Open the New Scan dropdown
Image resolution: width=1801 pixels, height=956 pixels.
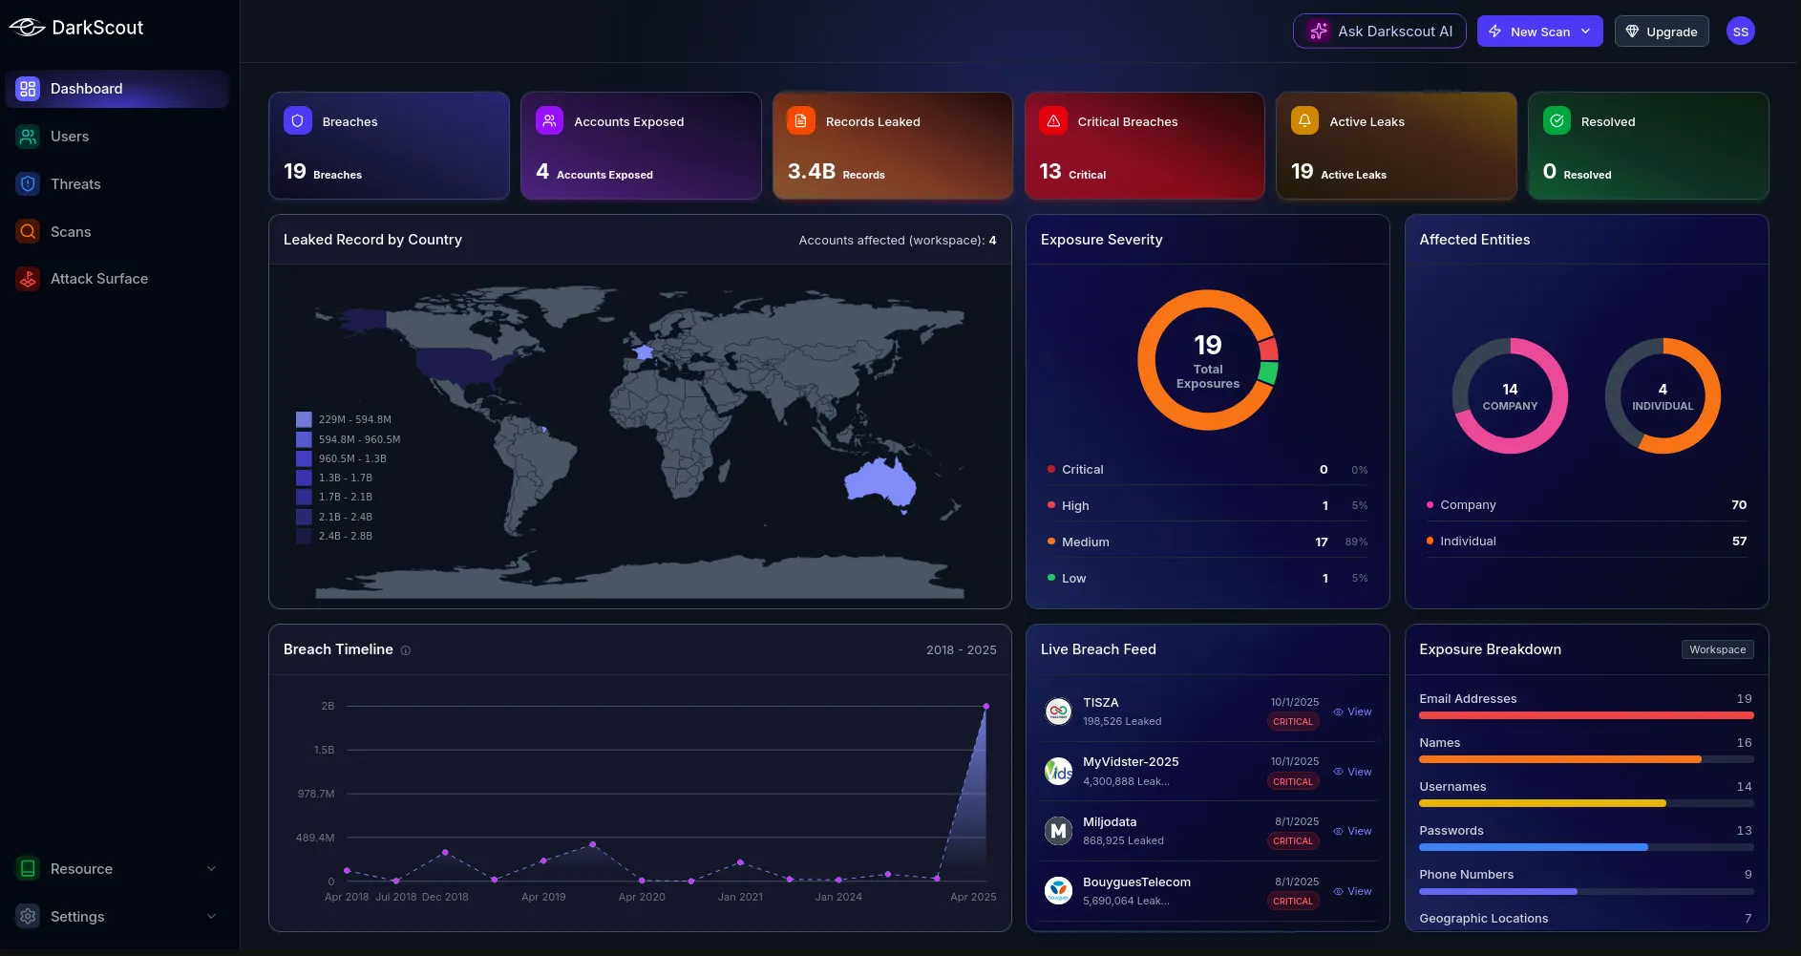point(1539,32)
